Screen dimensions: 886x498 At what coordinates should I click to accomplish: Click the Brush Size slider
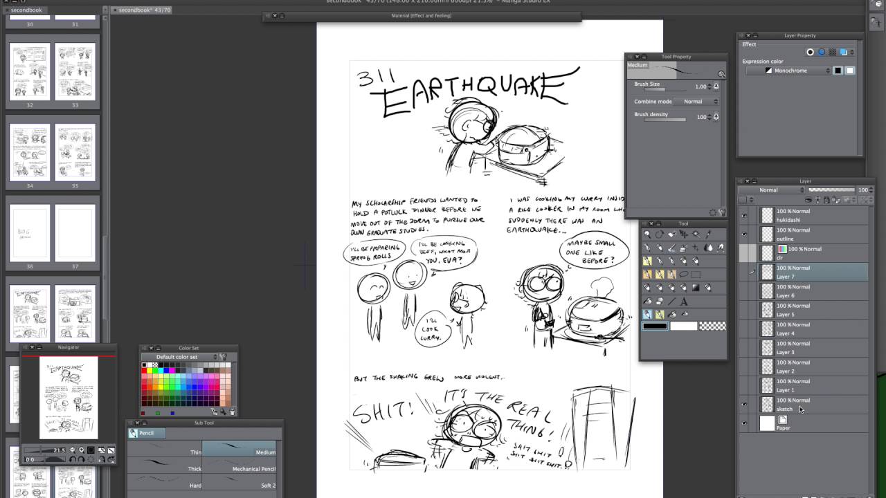pos(665,90)
